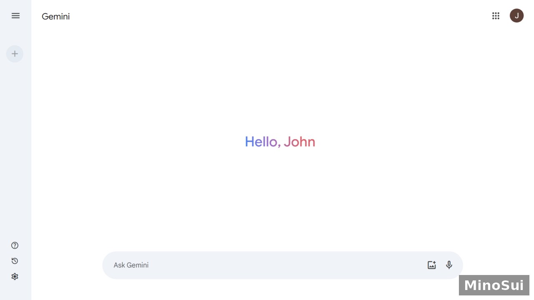534x300 pixels.
Task: Upload an image using the image icon
Action: 431,265
